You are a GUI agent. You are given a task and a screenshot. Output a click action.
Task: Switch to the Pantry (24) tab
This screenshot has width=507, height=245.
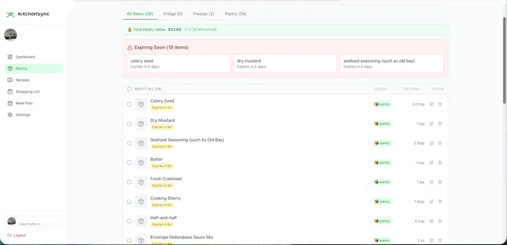pos(235,14)
